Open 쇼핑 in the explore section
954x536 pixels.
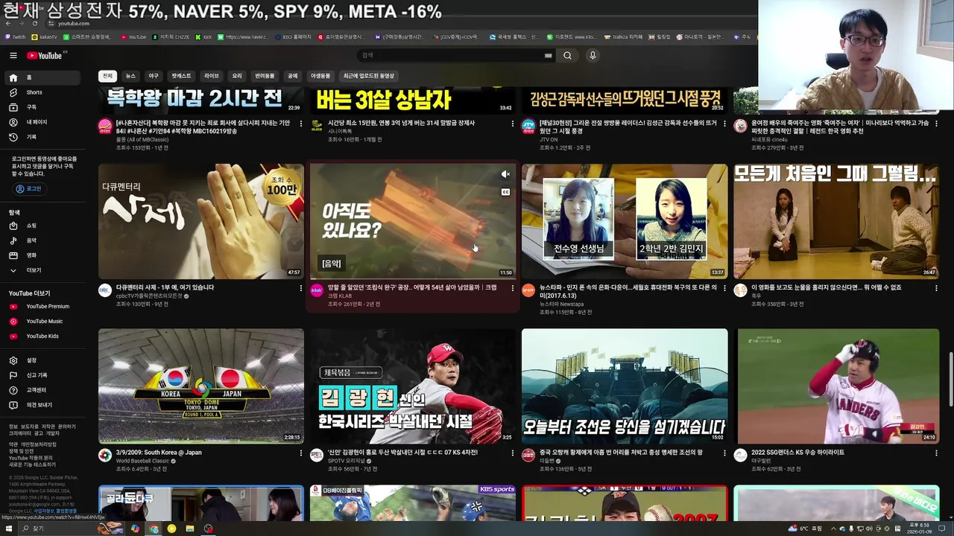(42, 226)
